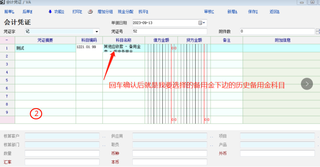Screen dimensions: 320x167
Task: Open the 后单 menu item
Action: [x=27, y=12]
